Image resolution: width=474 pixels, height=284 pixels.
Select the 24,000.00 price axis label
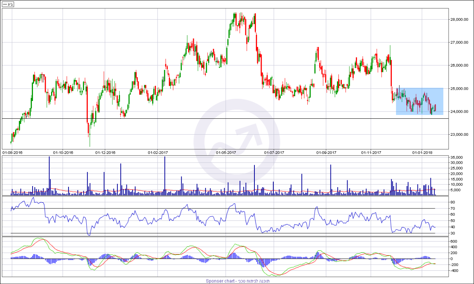coord(459,112)
